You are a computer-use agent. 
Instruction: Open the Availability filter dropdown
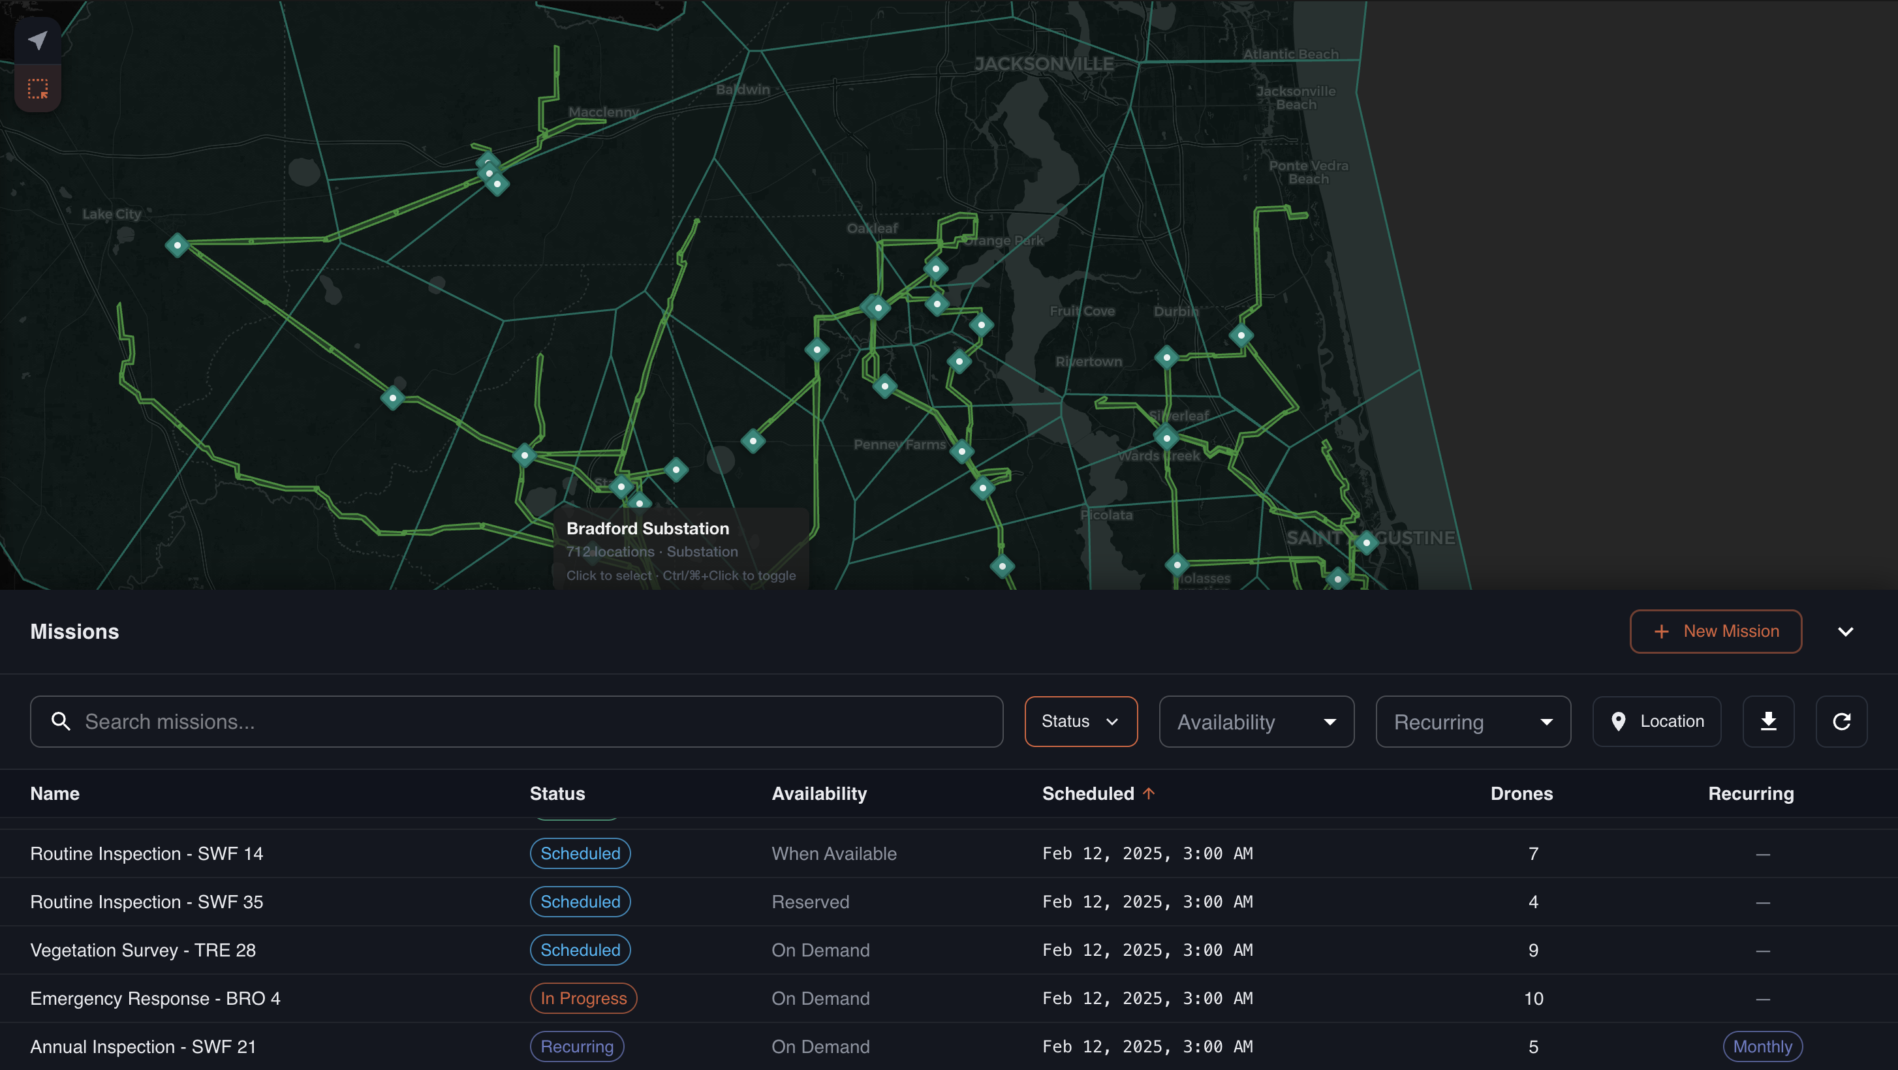1256,722
